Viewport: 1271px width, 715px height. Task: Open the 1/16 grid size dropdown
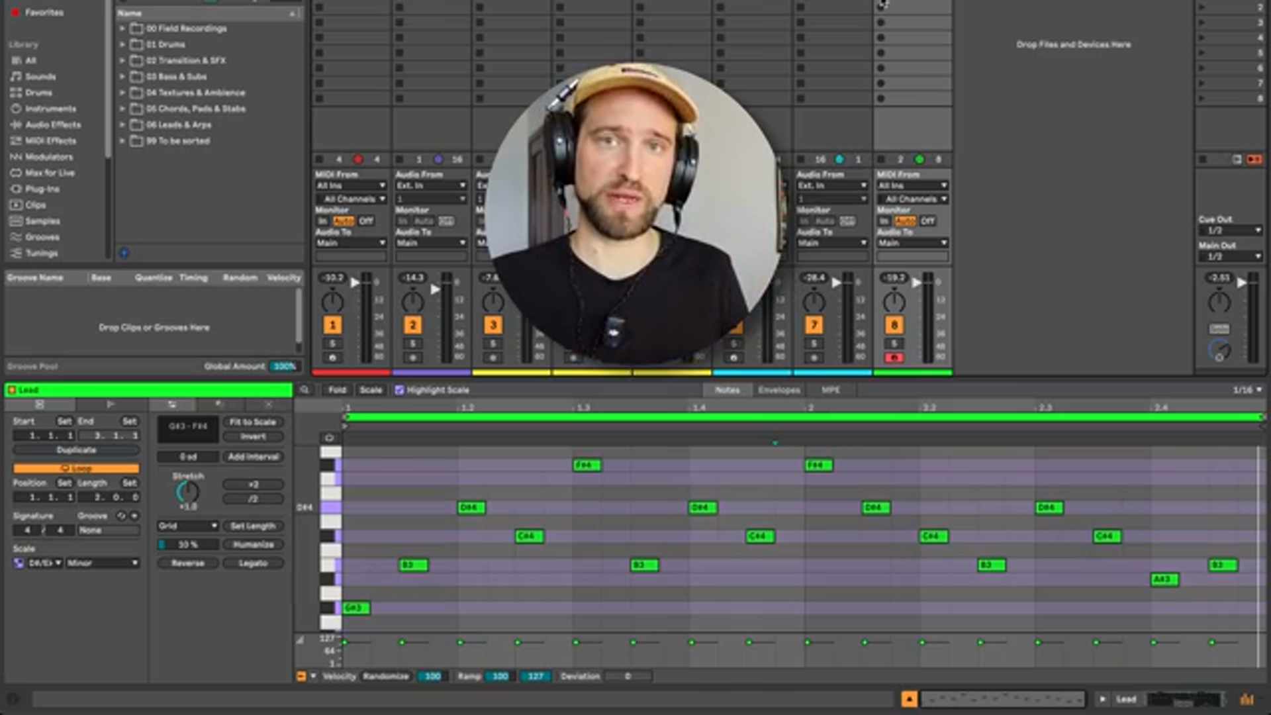point(1247,390)
